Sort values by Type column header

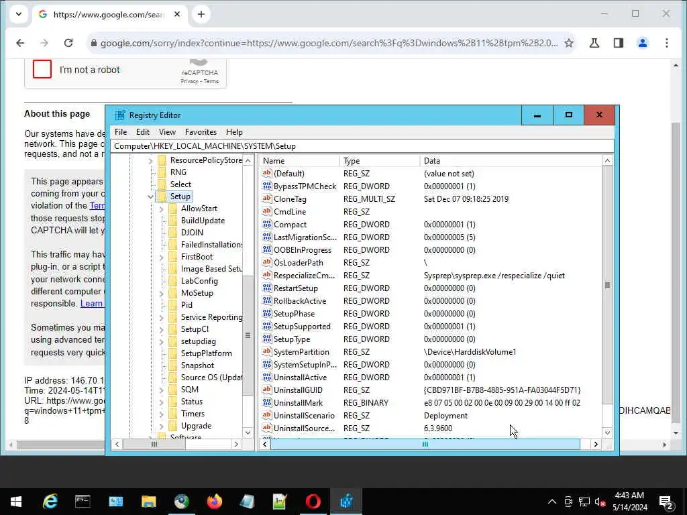[x=380, y=161]
